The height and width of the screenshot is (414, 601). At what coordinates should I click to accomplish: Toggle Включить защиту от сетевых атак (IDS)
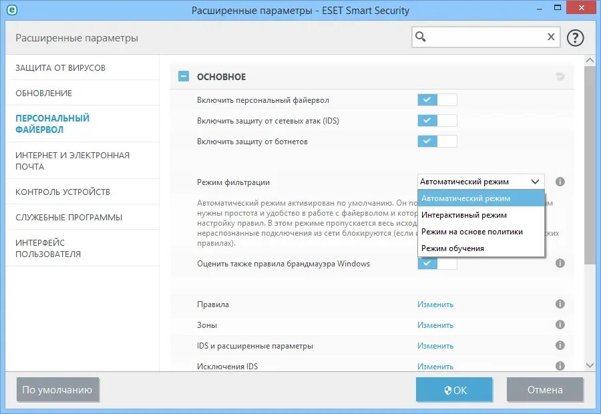click(x=437, y=121)
